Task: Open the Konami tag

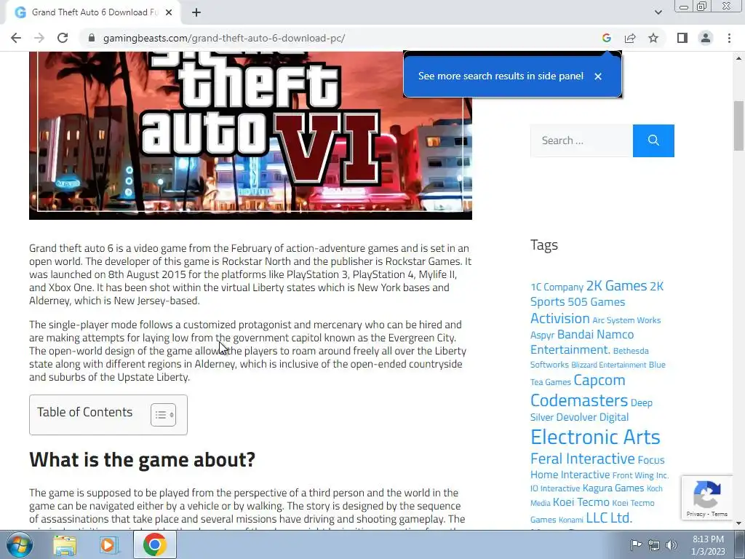Action: point(570,520)
